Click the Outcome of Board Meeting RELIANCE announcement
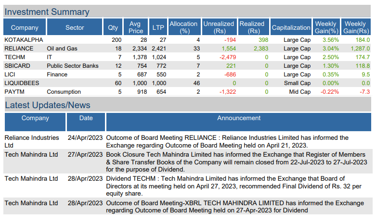The width and height of the screenshot is (376, 223). point(227,141)
